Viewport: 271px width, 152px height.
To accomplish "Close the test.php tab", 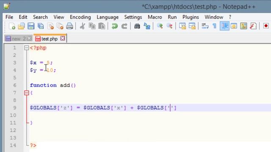I will [63, 38].
